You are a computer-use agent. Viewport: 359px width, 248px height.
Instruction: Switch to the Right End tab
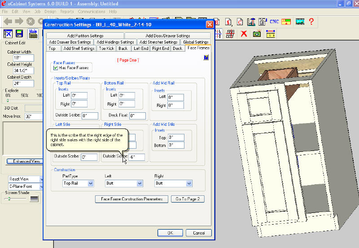(160, 49)
